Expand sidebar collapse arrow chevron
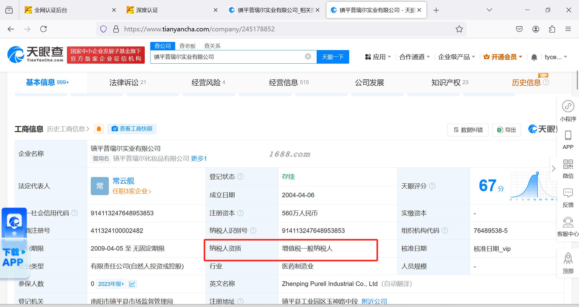579x307 pixels. [x=553, y=169]
